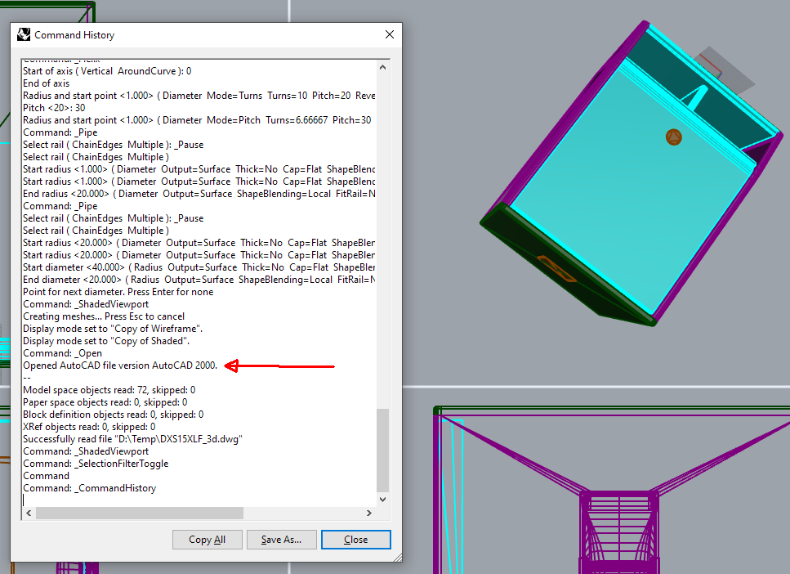
Task: Click the line 'Command: _SelectionFilterToggle'
Action: tap(96, 464)
